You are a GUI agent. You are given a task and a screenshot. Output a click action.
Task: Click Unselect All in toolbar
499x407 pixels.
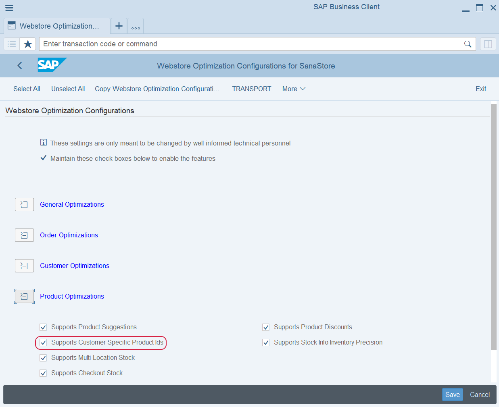[68, 89]
